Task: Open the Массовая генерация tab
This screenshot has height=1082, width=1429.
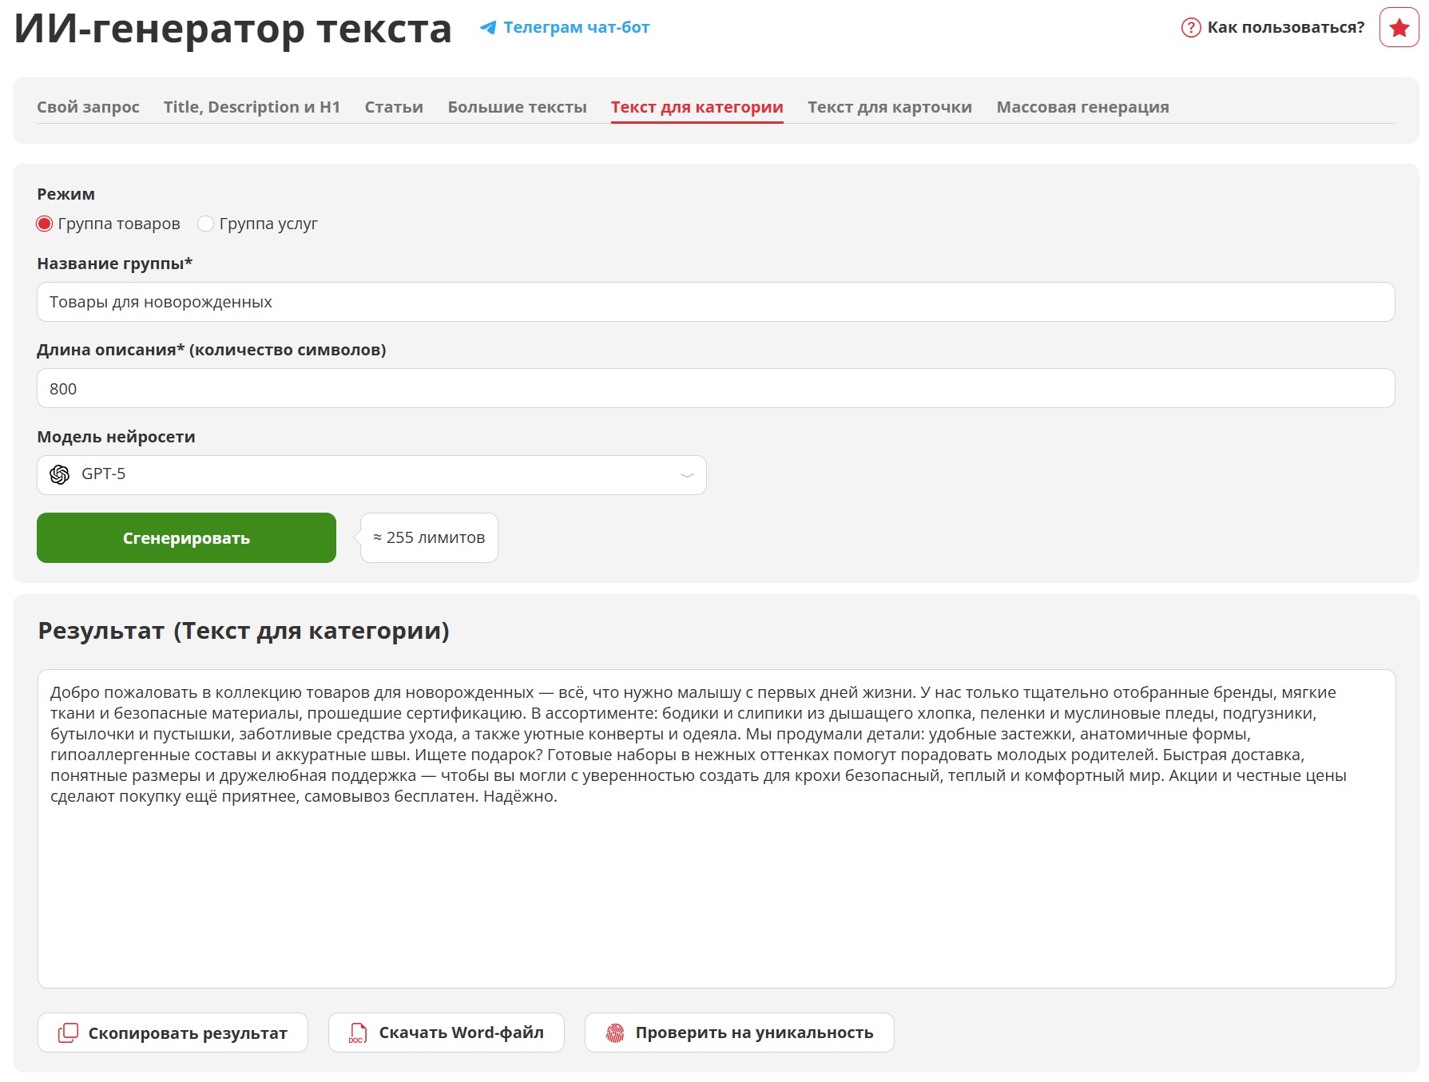Action: tap(1082, 107)
